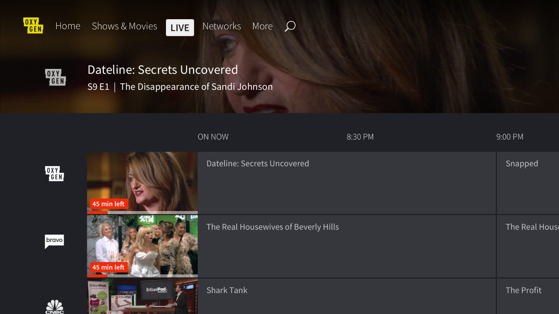Viewport: 559px width, 314px height.
Task: Select Dateline: Secrets Uncovered guide cell
Action: pos(347,183)
